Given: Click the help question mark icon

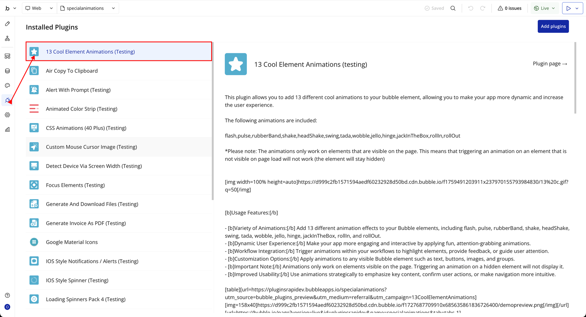Looking at the screenshot, I should coord(7,295).
